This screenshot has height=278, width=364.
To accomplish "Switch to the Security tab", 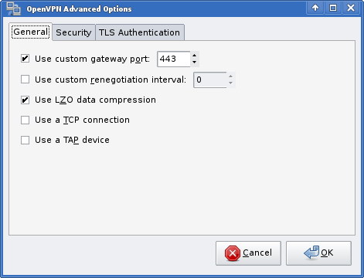I will [x=73, y=32].
